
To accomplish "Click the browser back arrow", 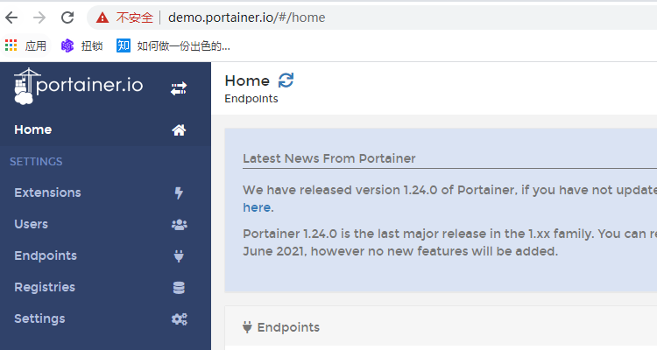I will point(11,17).
